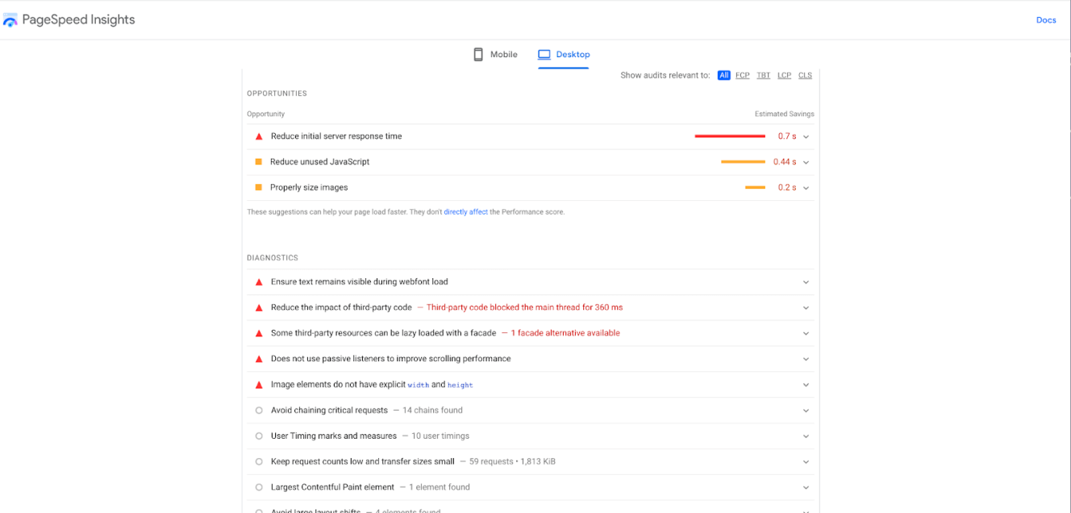Click Show audits relevant to label
1071x513 pixels.
pos(665,75)
